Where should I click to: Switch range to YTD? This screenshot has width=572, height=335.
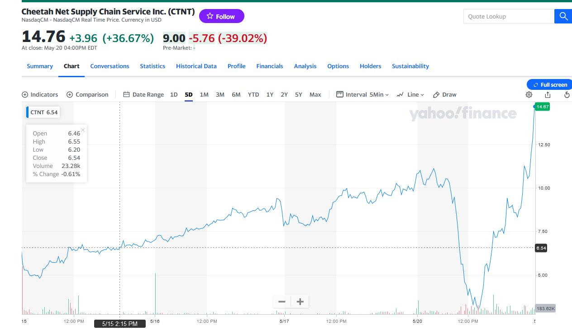click(x=253, y=95)
